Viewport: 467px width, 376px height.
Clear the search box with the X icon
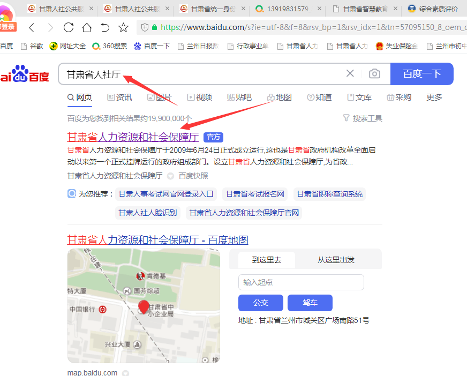(350, 73)
